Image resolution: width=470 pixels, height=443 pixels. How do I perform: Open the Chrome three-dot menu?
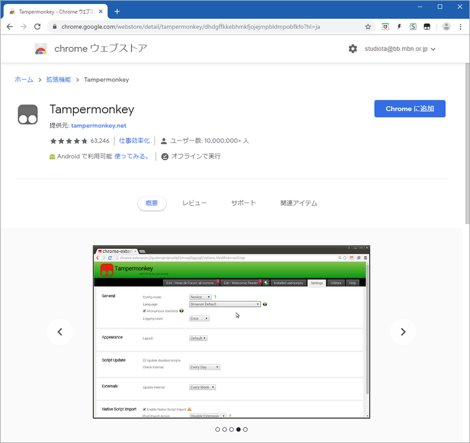click(x=460, y=27)
